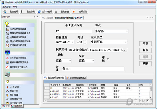Viewport: 157px width, 109px height.
Task: Click 打包刻盘 toolbar button
Action: (62, 12)
